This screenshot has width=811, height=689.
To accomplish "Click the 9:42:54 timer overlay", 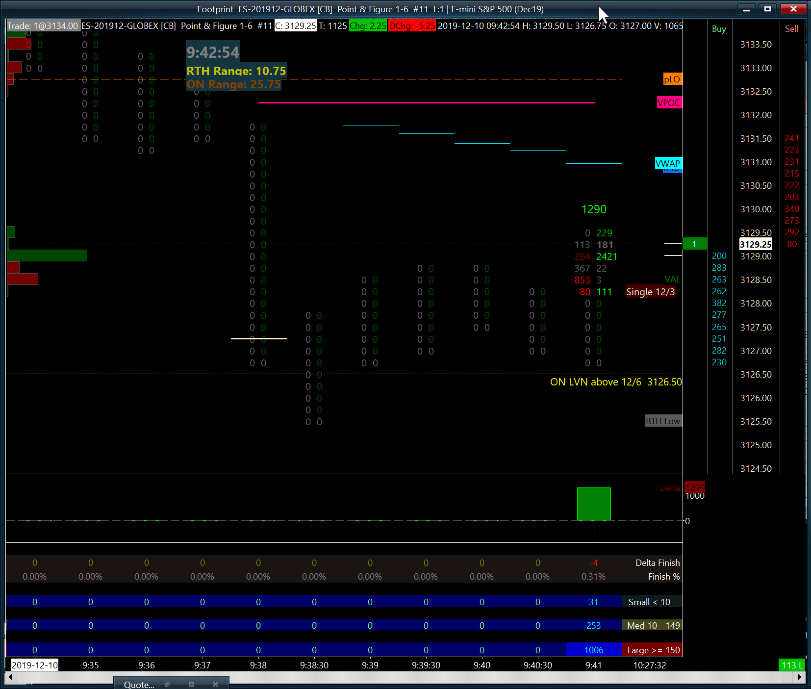I will [213, 52].
